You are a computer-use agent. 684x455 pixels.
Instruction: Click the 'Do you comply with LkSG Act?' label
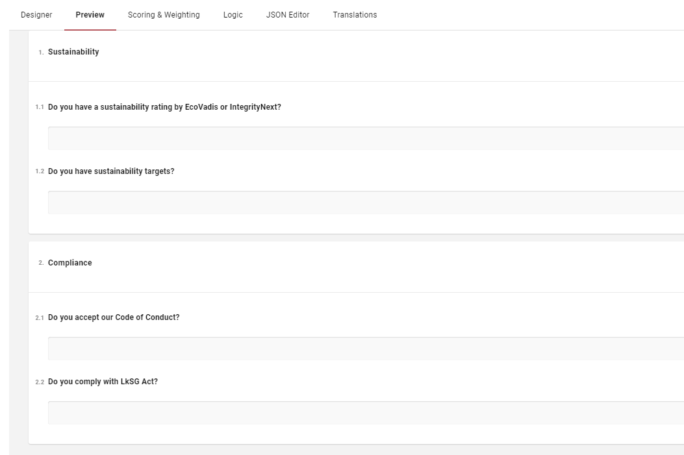pyautogui.click(x=103, y=382)
